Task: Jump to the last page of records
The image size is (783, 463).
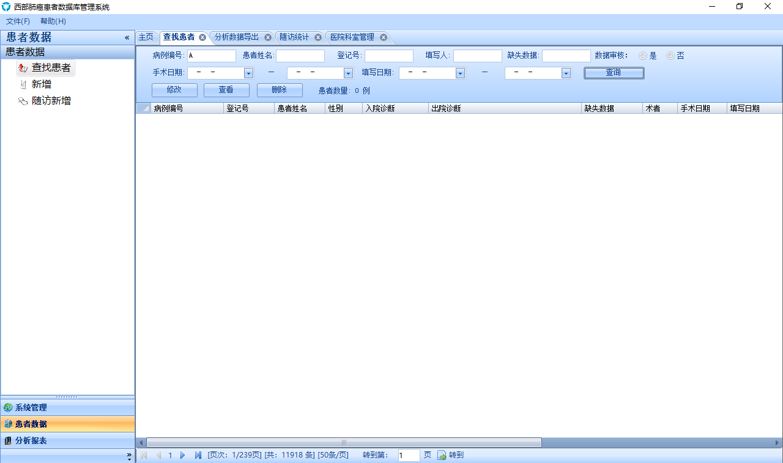Action: [x=198, y=455]
